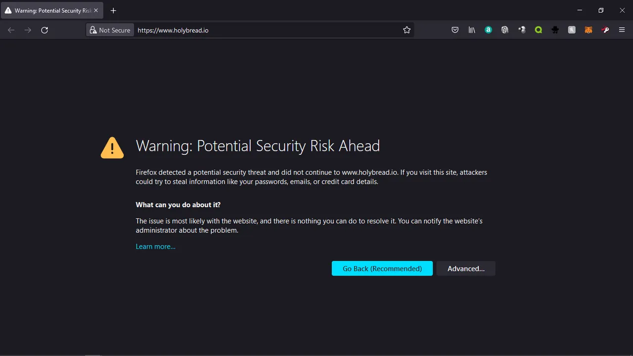Click the Not Secure lock indicator
This screenshot has width=633, height=356.
[110, 30]
